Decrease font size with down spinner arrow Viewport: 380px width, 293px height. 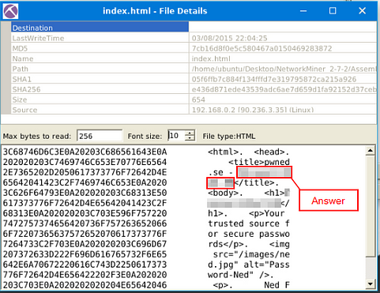pyautogui.click(x=190, y=138)
